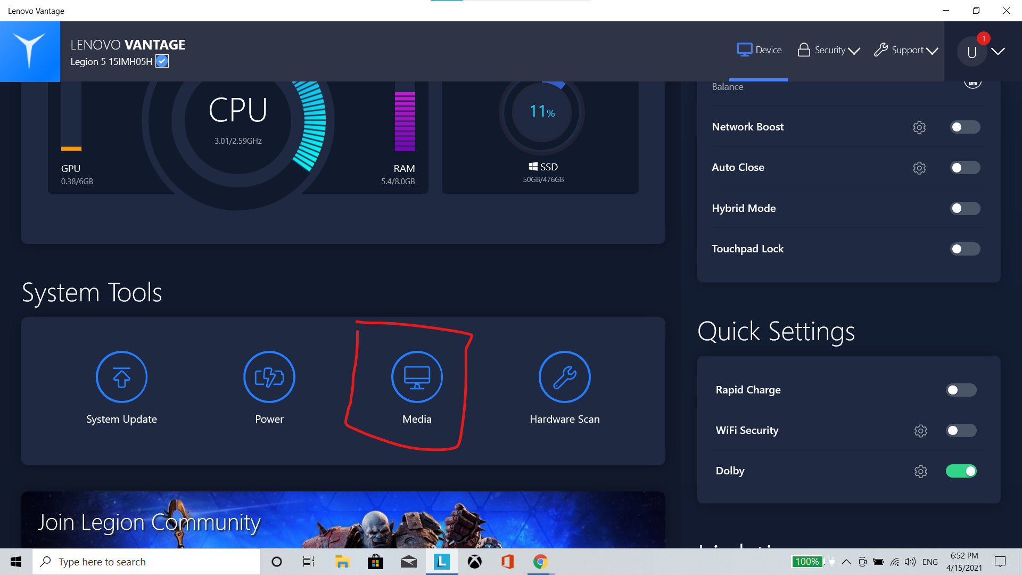The height and width of the screenshot is (575, 1022).
Task: Open Microsoft Store from taskbar
Action: point(375,562)
